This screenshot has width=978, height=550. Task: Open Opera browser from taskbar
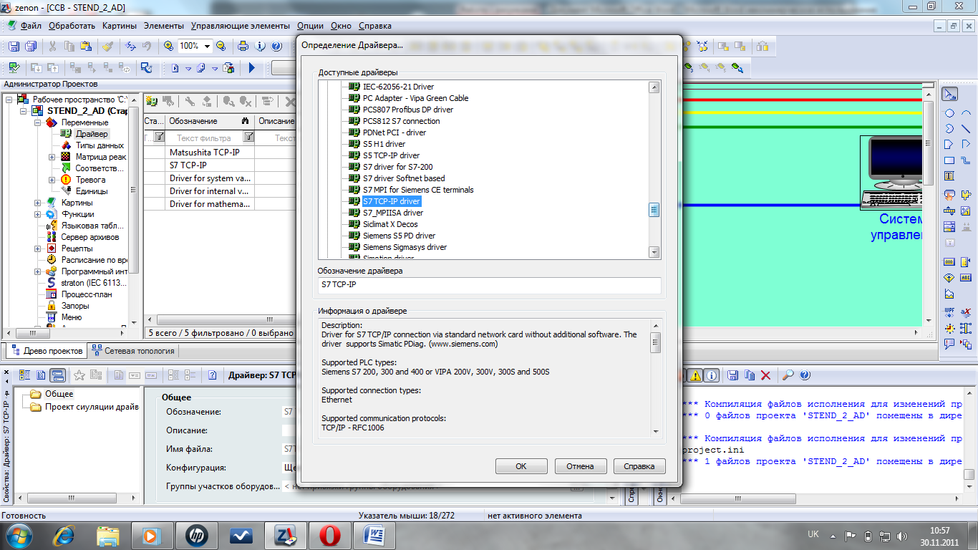(x=329, y=535)
